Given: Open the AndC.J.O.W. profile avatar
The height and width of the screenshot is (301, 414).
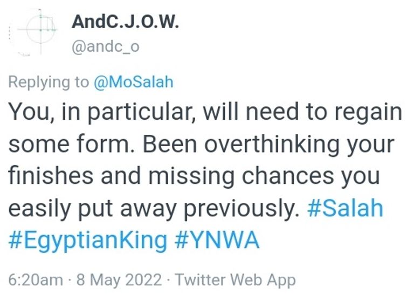Looking at the screenshot, I should click(34, 31).
